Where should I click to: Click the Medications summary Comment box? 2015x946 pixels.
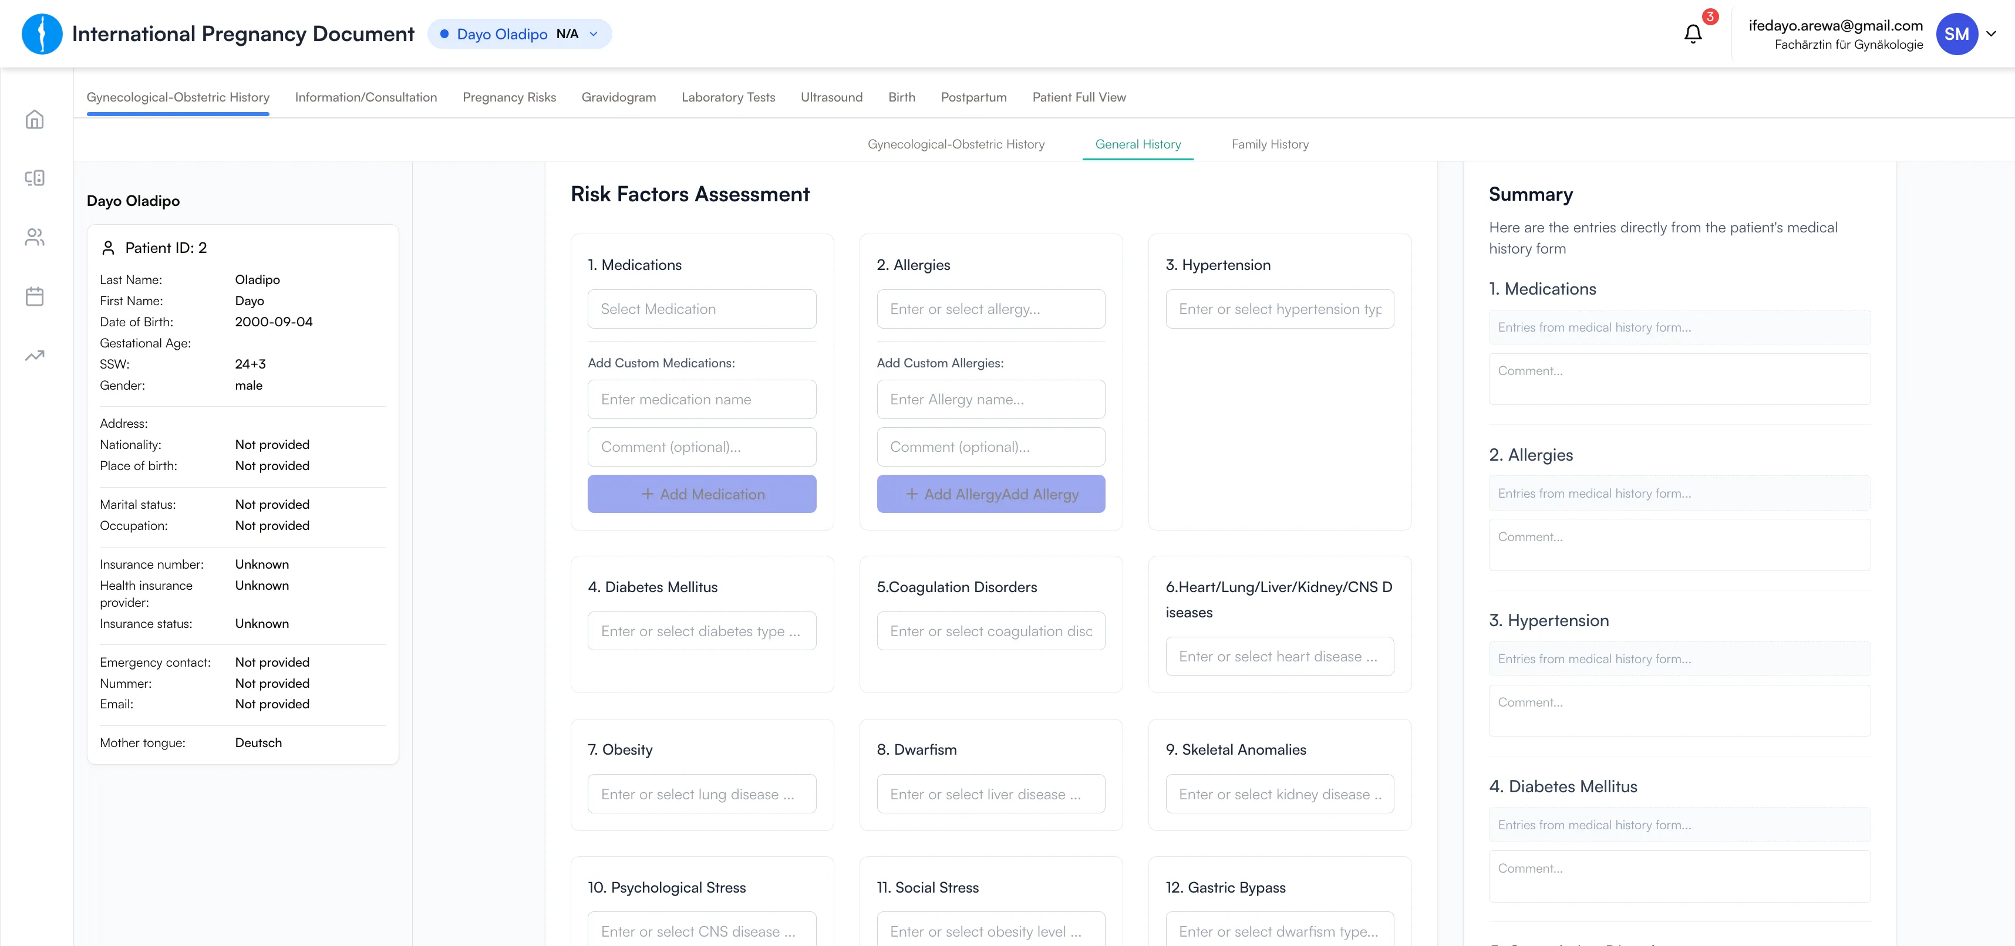click(1679, 379)
